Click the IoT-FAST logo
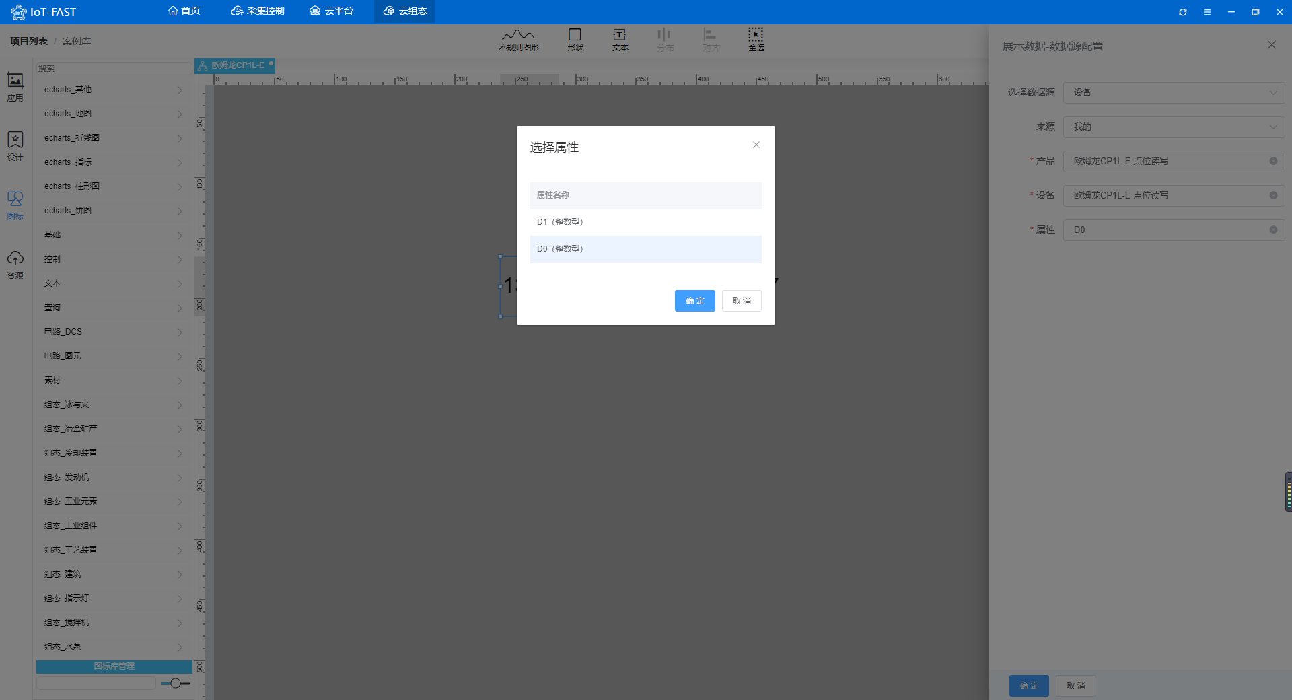 click(x=44, y=12)
